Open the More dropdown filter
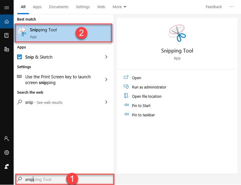The image size is (241, 185). click(x=119, y=7)
